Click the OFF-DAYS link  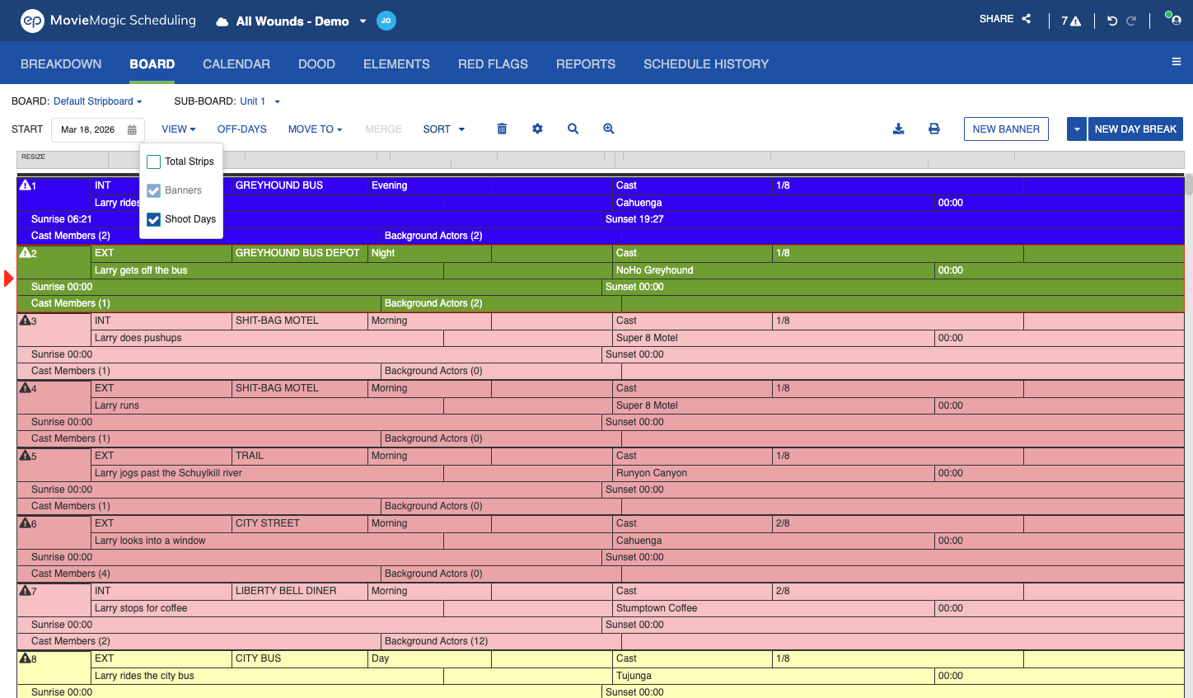pyautogui.click(x=242, y=129)
